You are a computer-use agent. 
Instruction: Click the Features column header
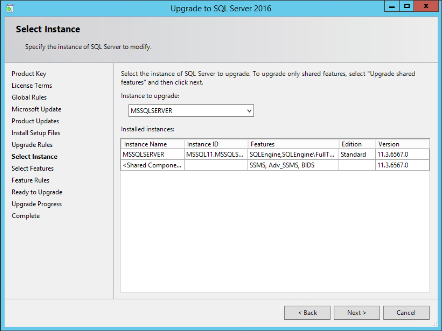293,144
